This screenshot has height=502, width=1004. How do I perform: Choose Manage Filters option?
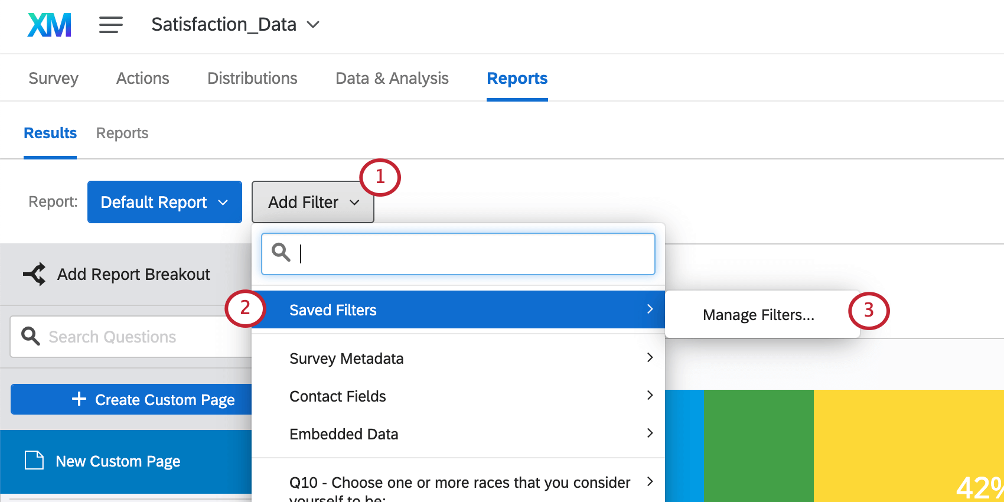pos(758,315)
